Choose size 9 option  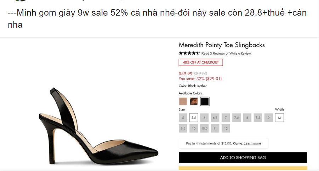click(269, 118)
